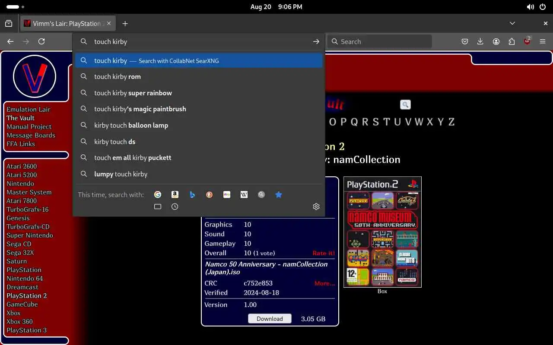
Task: Search with Amazon one-off engine icon
Action: tap(175, 194)
